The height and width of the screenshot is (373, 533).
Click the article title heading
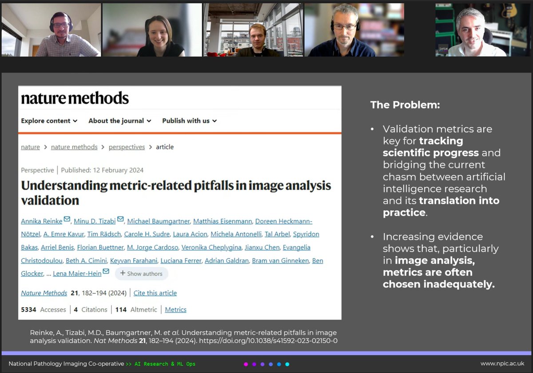point(176,192)
